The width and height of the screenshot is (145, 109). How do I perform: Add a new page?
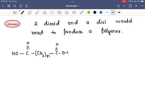pos(130,6)
